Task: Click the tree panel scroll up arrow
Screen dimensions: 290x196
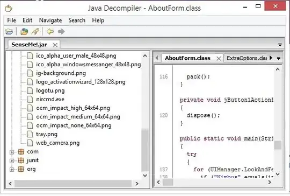Action: 145,55
